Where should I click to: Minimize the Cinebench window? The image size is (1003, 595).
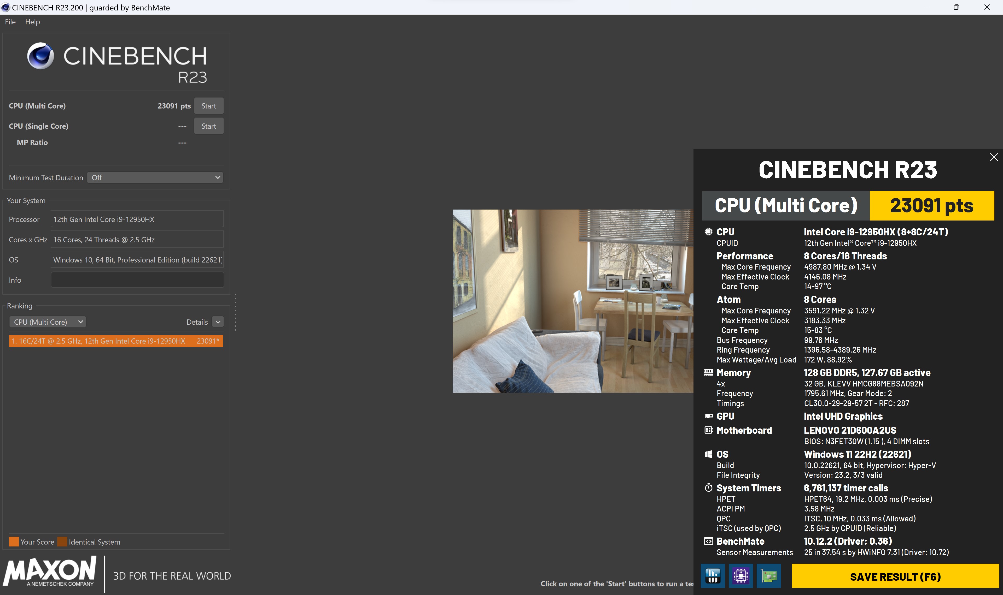[x=926, y=7]
